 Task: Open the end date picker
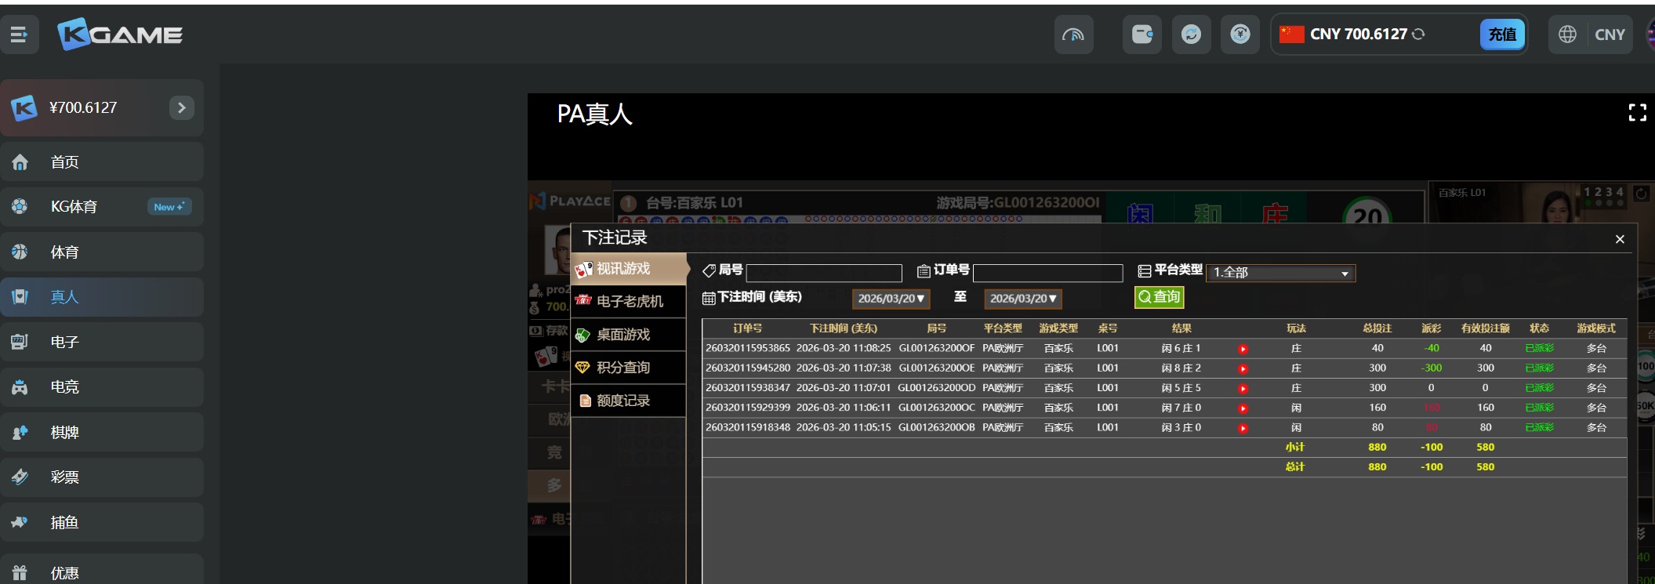(x=1022, y=299)
